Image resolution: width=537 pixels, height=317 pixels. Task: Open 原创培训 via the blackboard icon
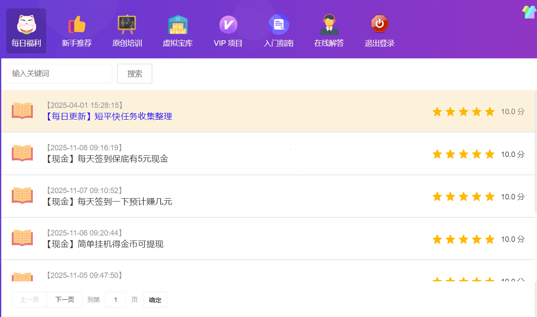click(127, 24)
